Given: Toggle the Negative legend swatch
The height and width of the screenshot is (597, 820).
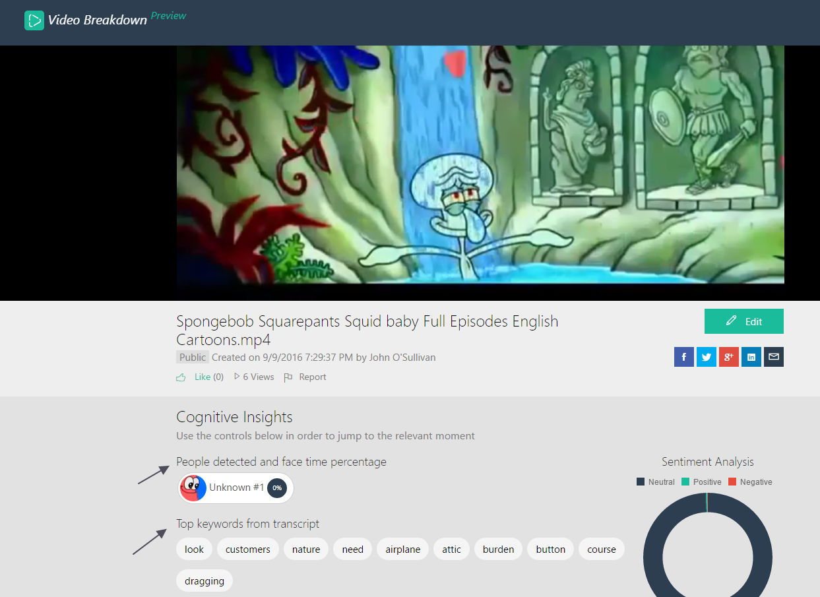Looking at the screenshot, I should coord(732,482).
